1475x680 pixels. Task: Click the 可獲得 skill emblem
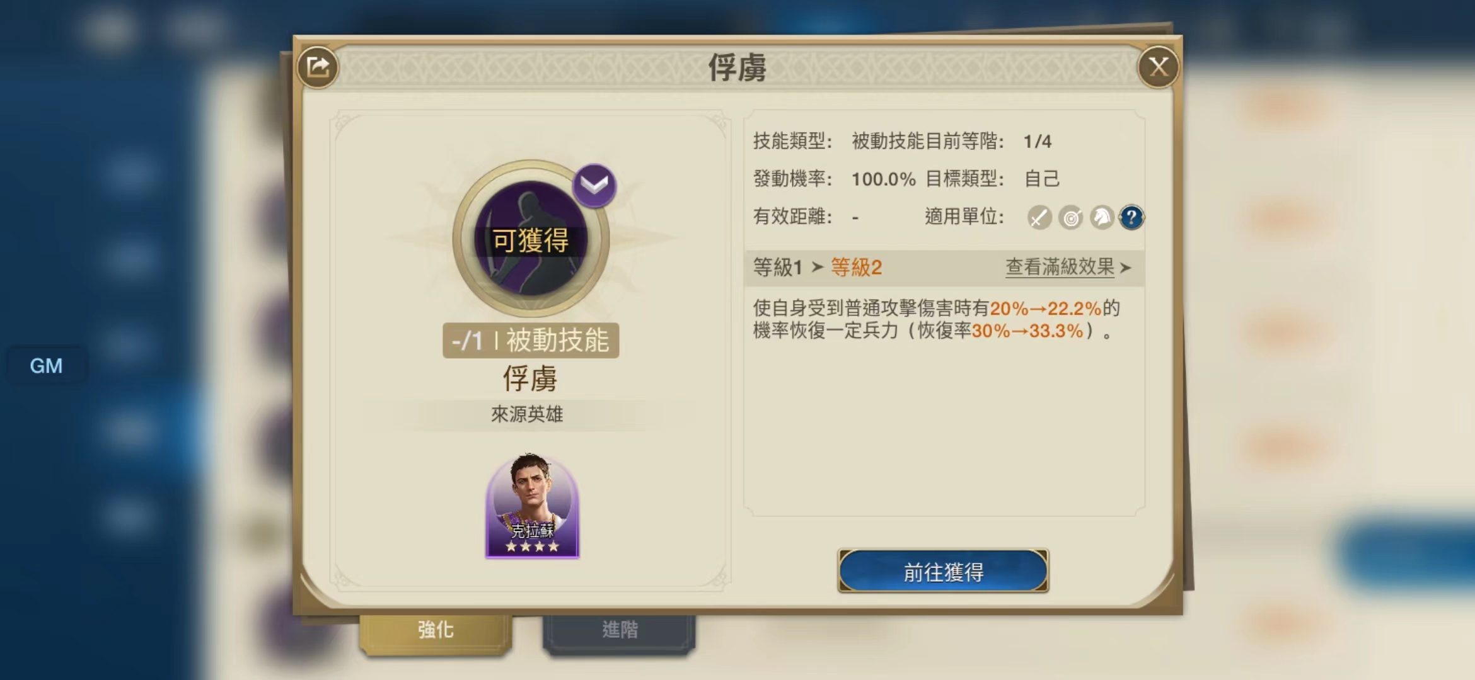(x=531, y=239)
